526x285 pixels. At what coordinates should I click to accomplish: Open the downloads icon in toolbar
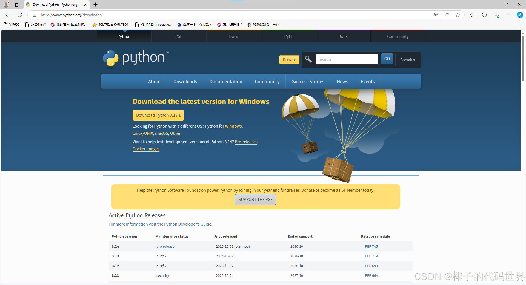(497, 15)
